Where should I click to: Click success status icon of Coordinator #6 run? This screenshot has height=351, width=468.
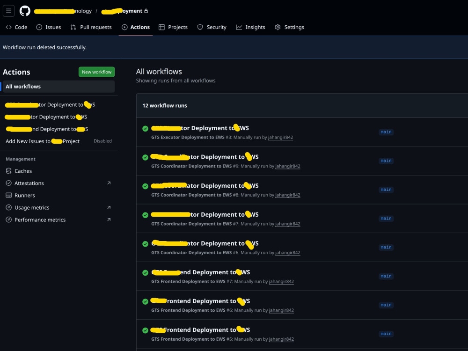[146, 244]
